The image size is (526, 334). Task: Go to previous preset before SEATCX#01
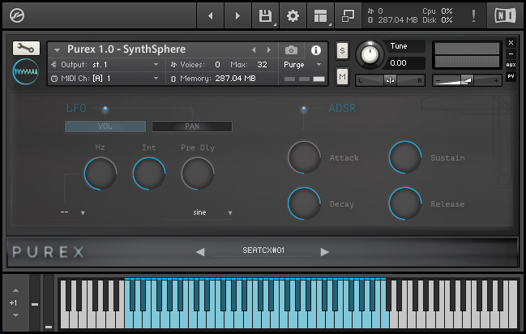(201, 252)
